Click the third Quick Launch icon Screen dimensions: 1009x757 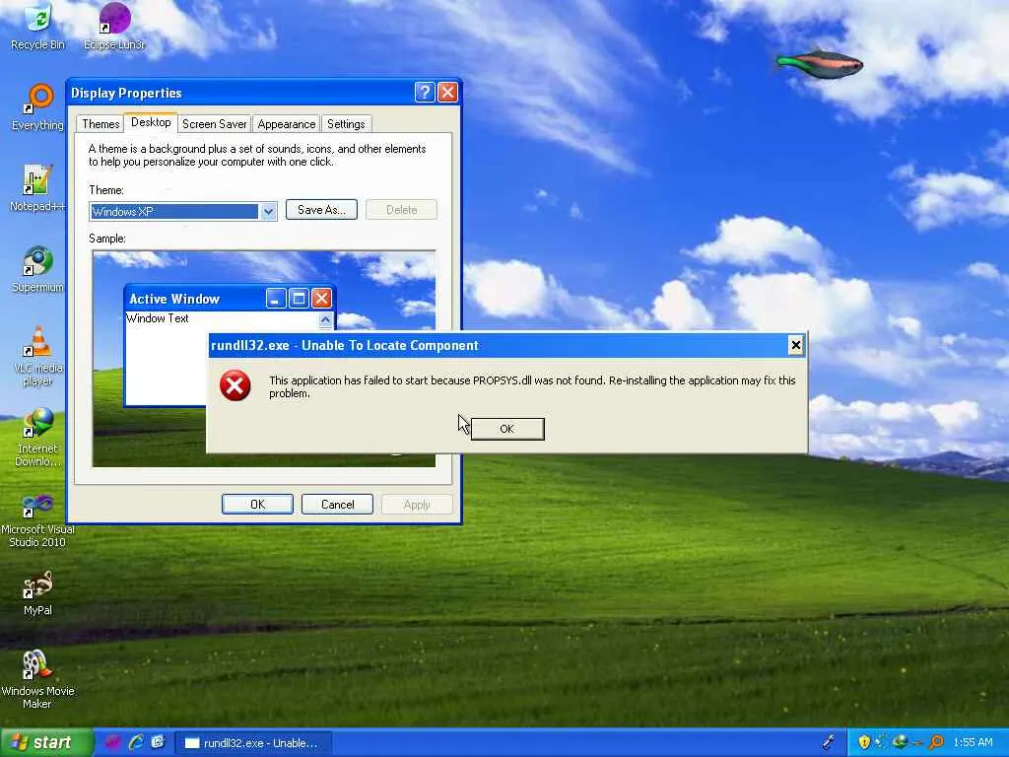(x=159, y=742)
